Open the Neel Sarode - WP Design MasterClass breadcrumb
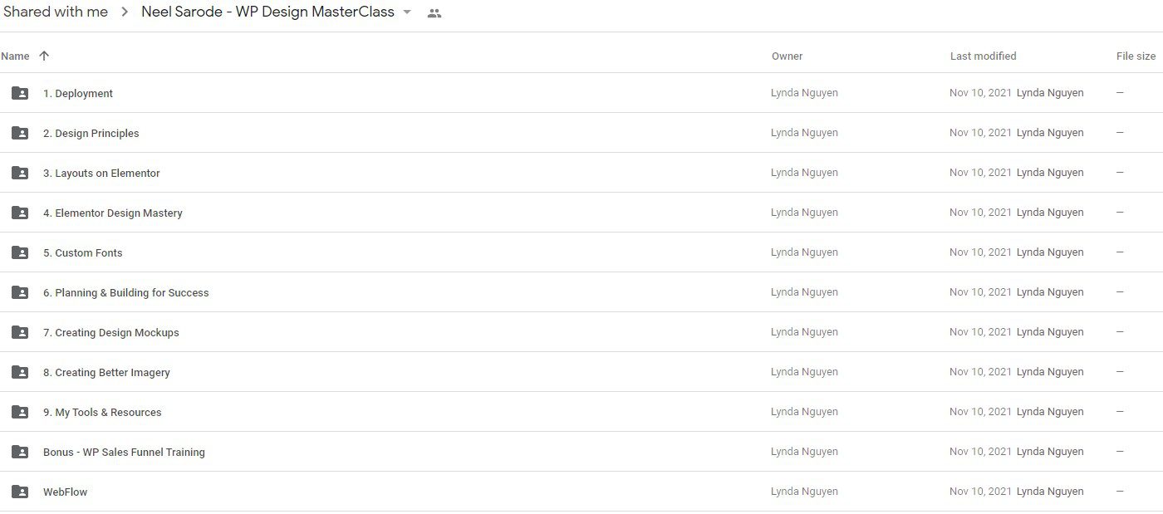This screenshot has height=514, width=1163. click(x=267, y=12)
